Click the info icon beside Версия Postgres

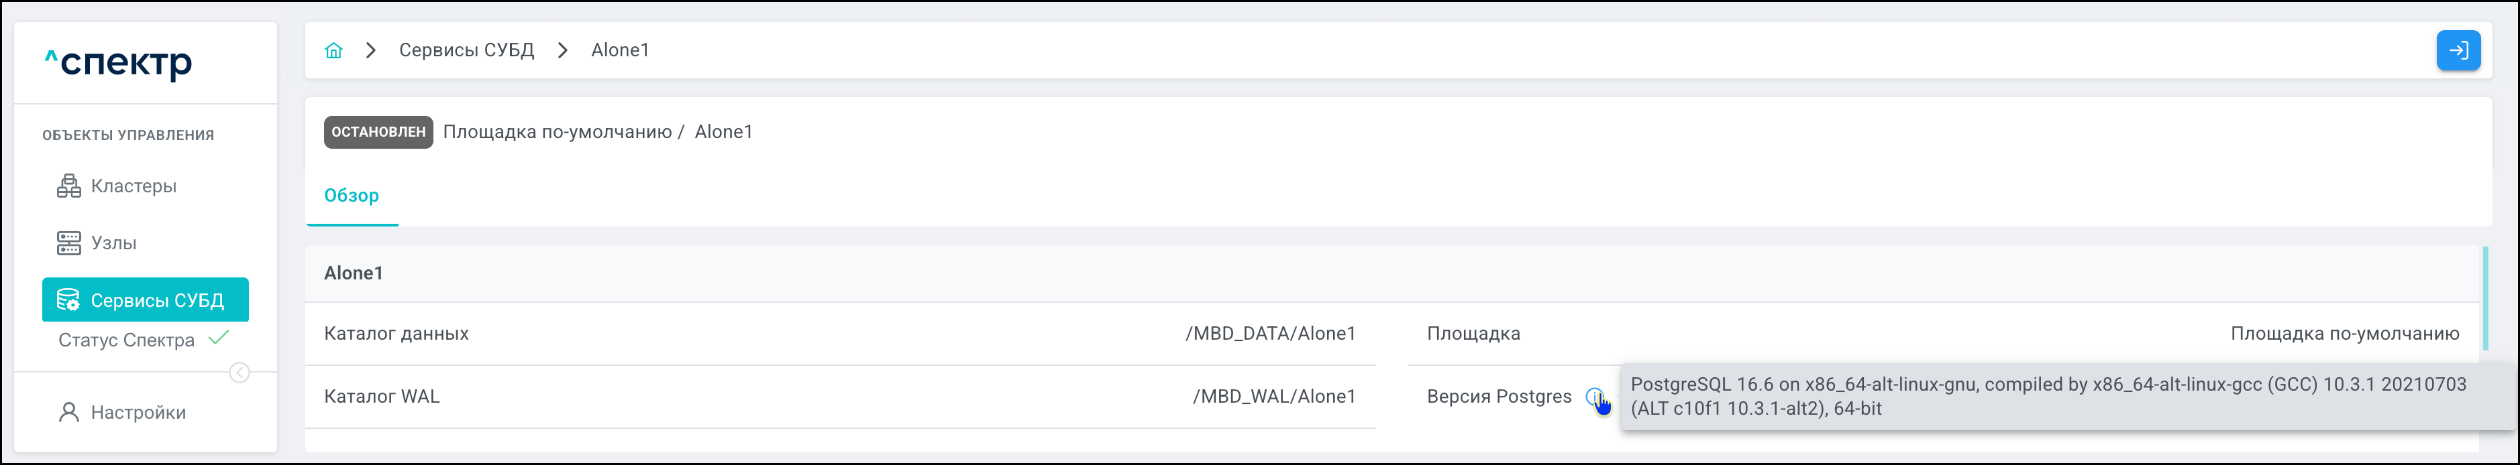tap(1595, 397)
